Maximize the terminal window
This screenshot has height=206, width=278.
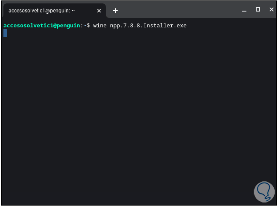pos(258,9)
